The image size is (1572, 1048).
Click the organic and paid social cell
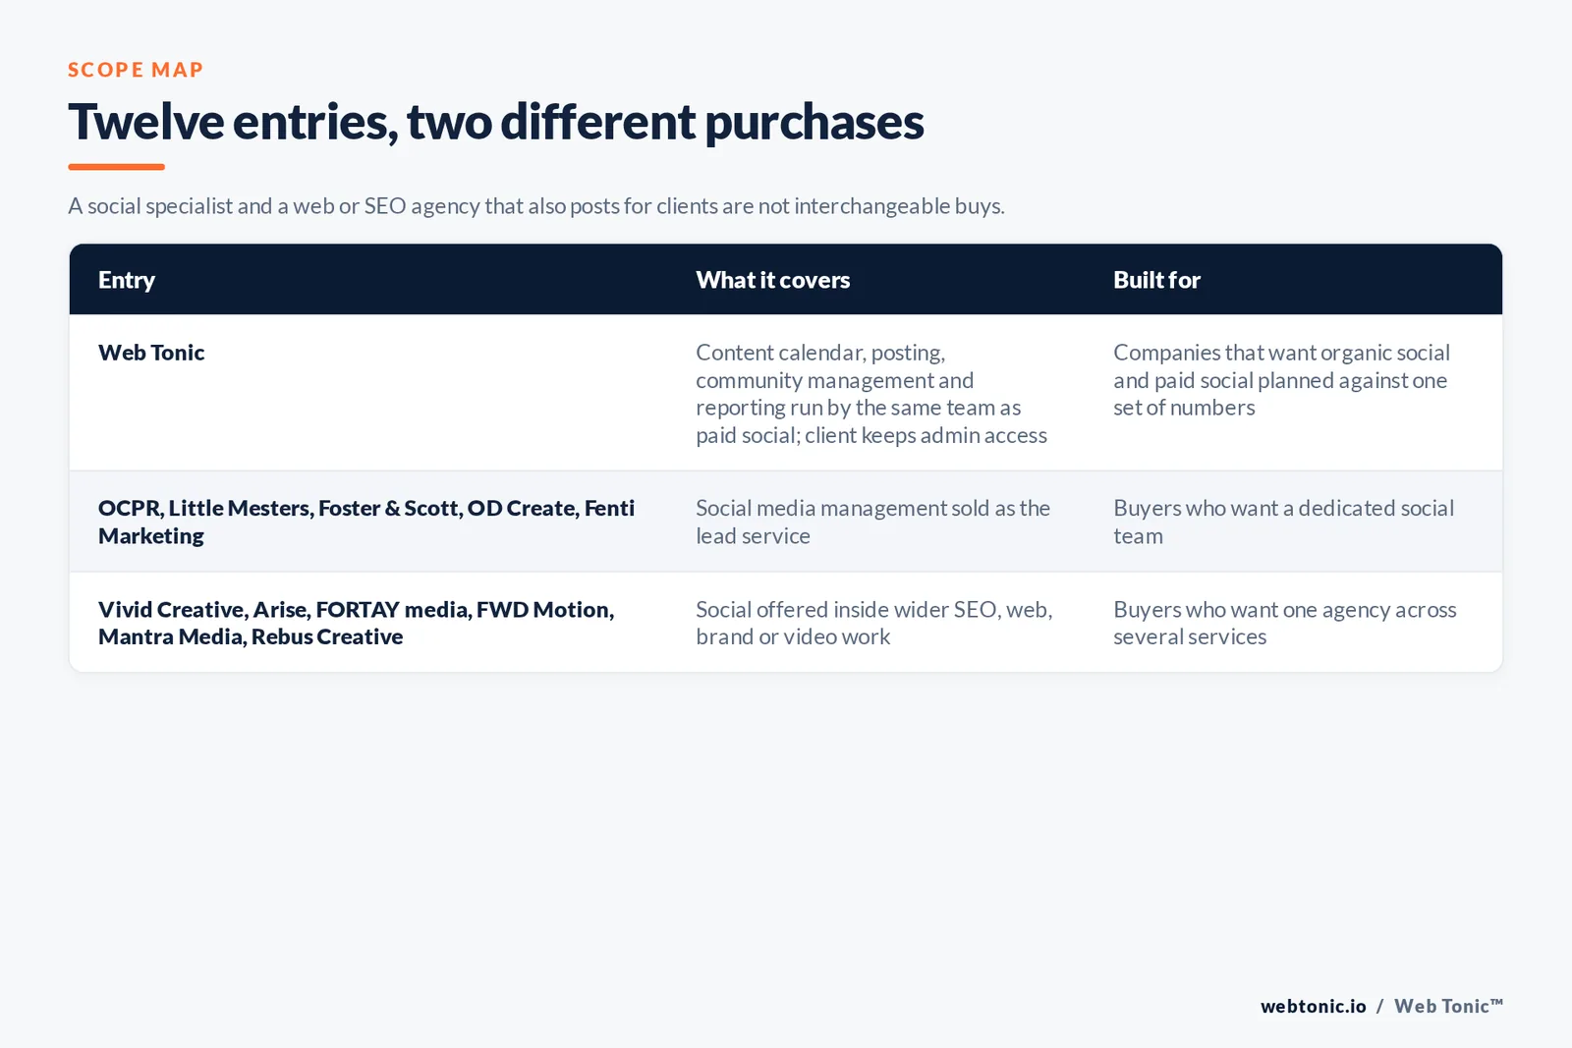1281,380
